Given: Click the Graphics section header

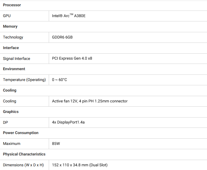Looking at the screenshot, I should click(x=11, y=112).
